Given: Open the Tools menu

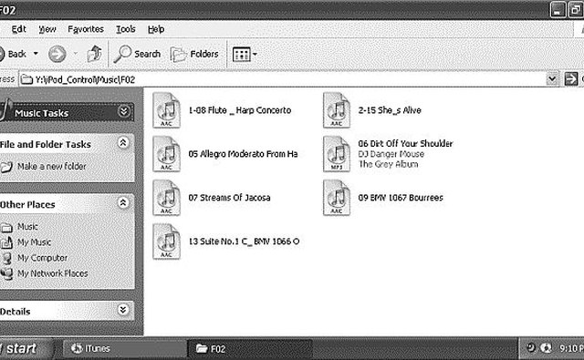Looking at the screenshot, I should tap(126, 29).
